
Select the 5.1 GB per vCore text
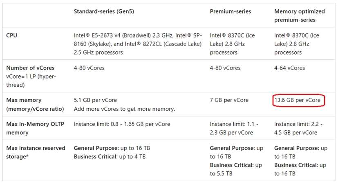click(95, 100)
